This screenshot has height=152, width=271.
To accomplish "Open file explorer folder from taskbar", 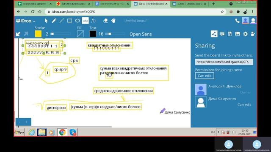I will coord(41,132).
